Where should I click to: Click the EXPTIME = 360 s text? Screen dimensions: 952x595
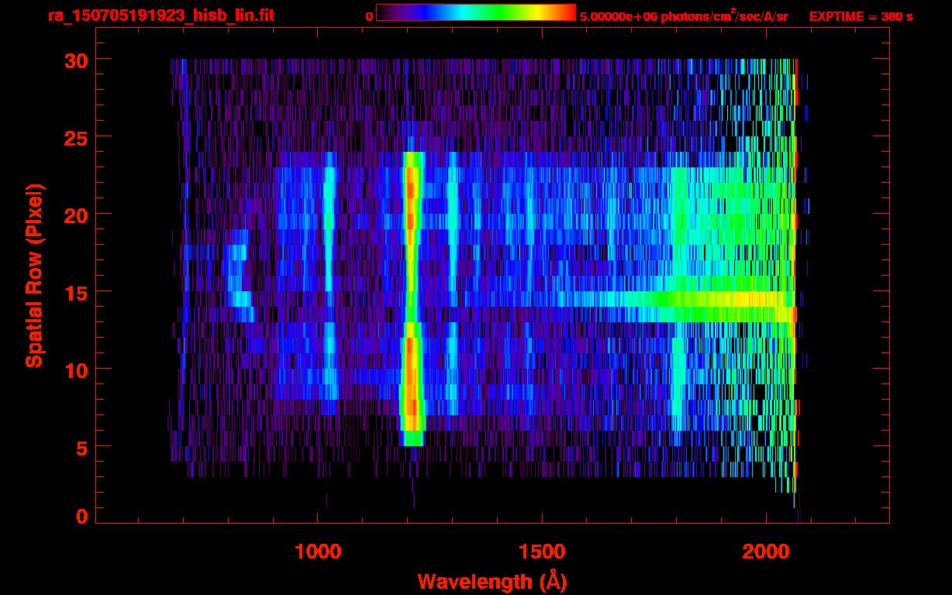pos(861,16)
